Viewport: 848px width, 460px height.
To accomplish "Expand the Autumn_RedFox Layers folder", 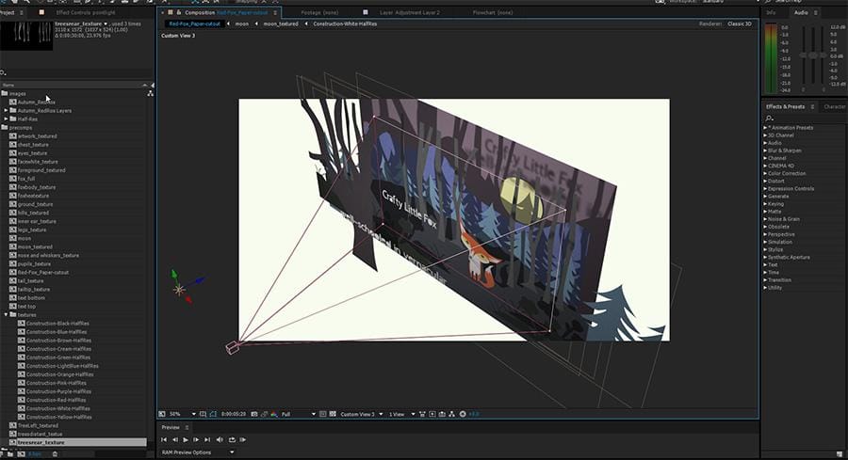I will [6, 110].
